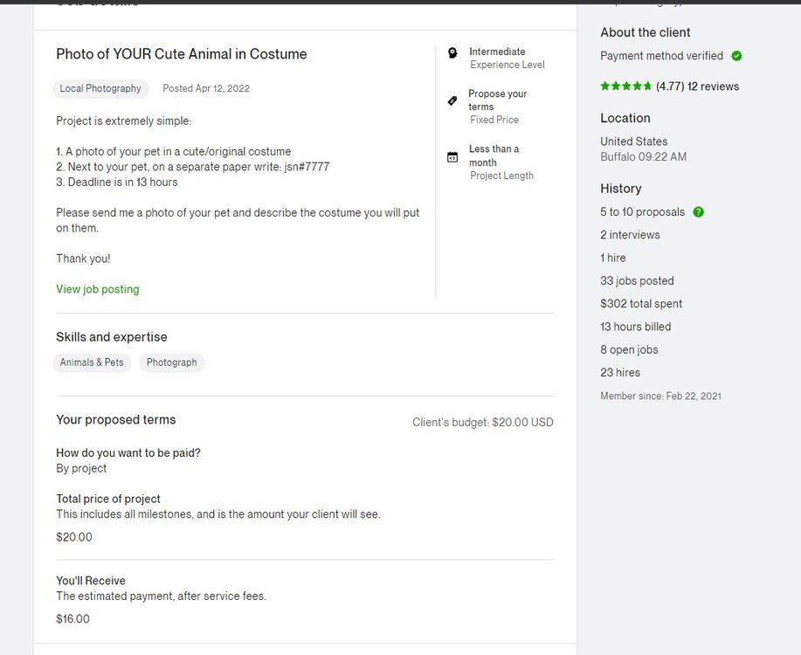
Task: Click the $20.00 total project price
Action: click(x=74, y=537)
